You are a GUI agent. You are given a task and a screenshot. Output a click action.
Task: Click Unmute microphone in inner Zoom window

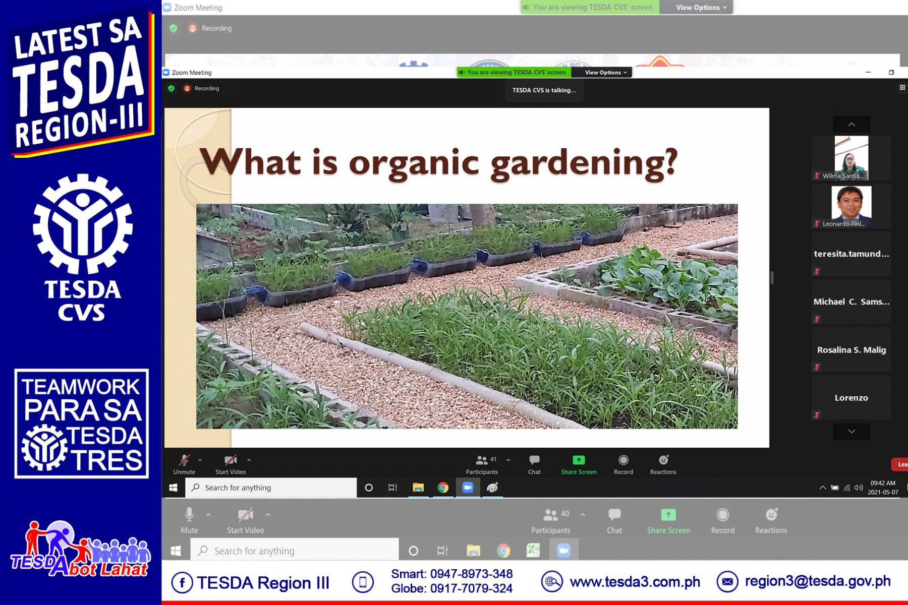click(184, 464)
